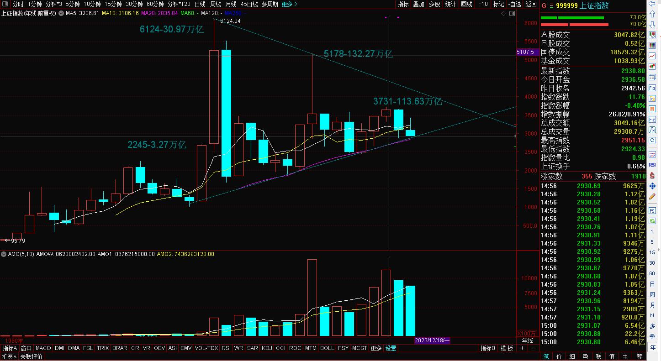
Task: Open the F12 trading icon in sidebar
Action: [x=652, y=119]
